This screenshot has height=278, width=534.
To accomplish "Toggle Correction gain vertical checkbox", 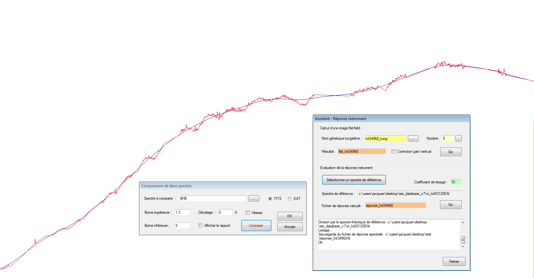I will [x=393, y=151].
